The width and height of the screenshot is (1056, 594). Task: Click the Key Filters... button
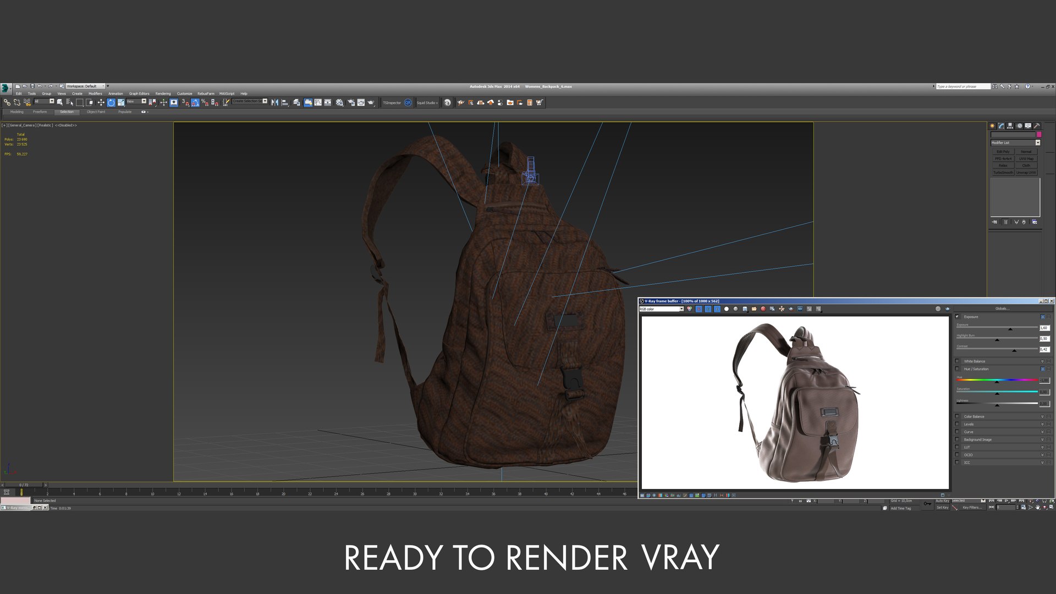pos(972,508)
